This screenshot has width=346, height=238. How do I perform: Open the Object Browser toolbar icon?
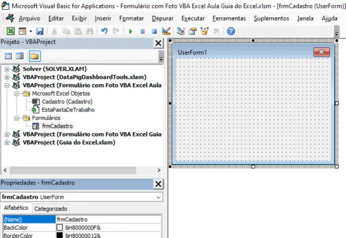pos(205,31)
